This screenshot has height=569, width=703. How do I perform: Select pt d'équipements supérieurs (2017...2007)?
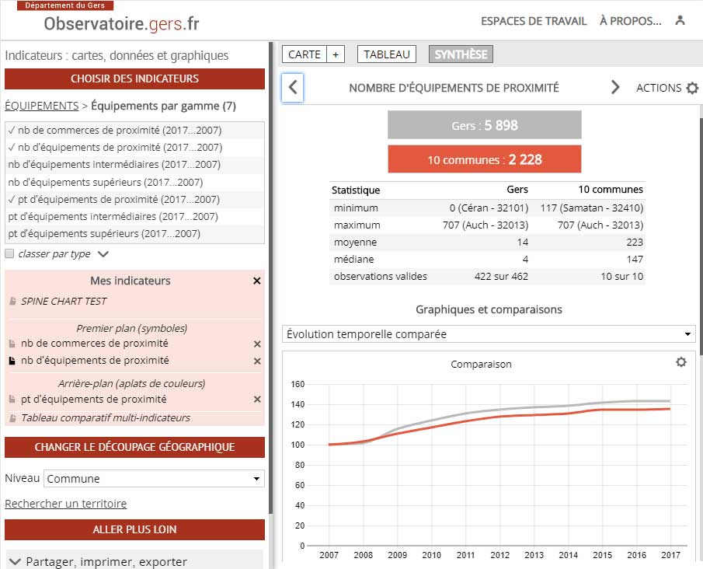(x=134, y=233)
